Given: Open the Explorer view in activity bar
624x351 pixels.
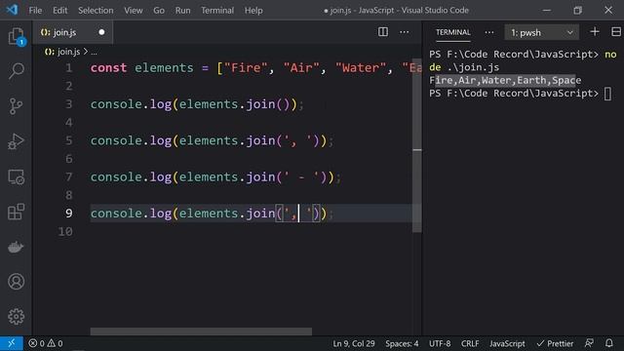Looking at the screenshot, I should point(17,37).
